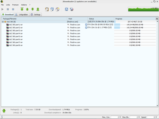Adjust Max.Dls. stepper
159x119 pixels.
point(139,117)
